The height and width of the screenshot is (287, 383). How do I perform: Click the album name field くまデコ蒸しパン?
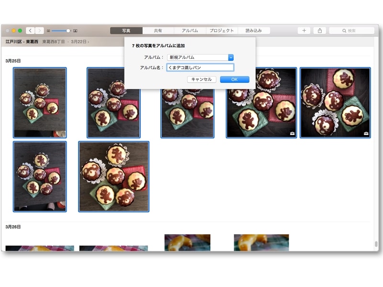click(x=200, y=67)
